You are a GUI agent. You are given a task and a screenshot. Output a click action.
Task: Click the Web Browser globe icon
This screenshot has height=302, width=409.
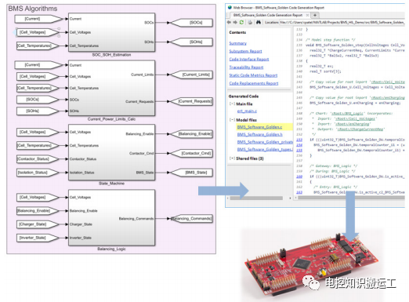(x=230, y=7)
